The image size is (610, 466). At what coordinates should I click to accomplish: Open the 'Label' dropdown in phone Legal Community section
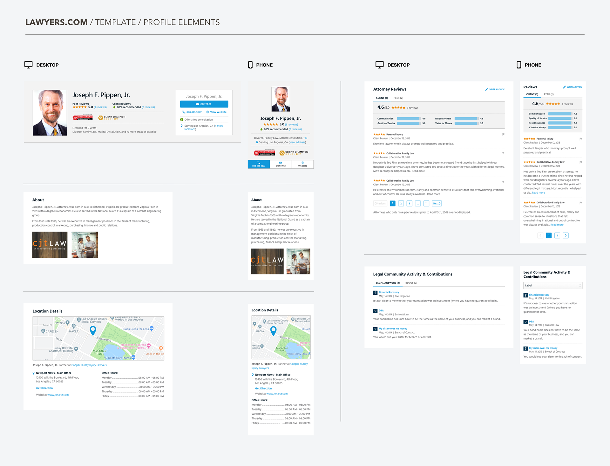[x=553, y=286]
